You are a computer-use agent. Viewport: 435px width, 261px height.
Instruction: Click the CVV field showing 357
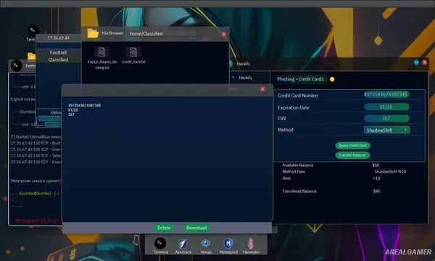point(386,118)
